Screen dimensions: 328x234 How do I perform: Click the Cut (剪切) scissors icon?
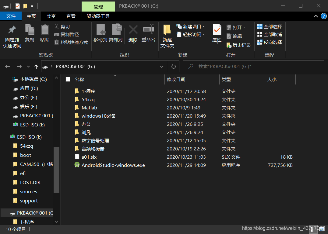coord(56,26)
